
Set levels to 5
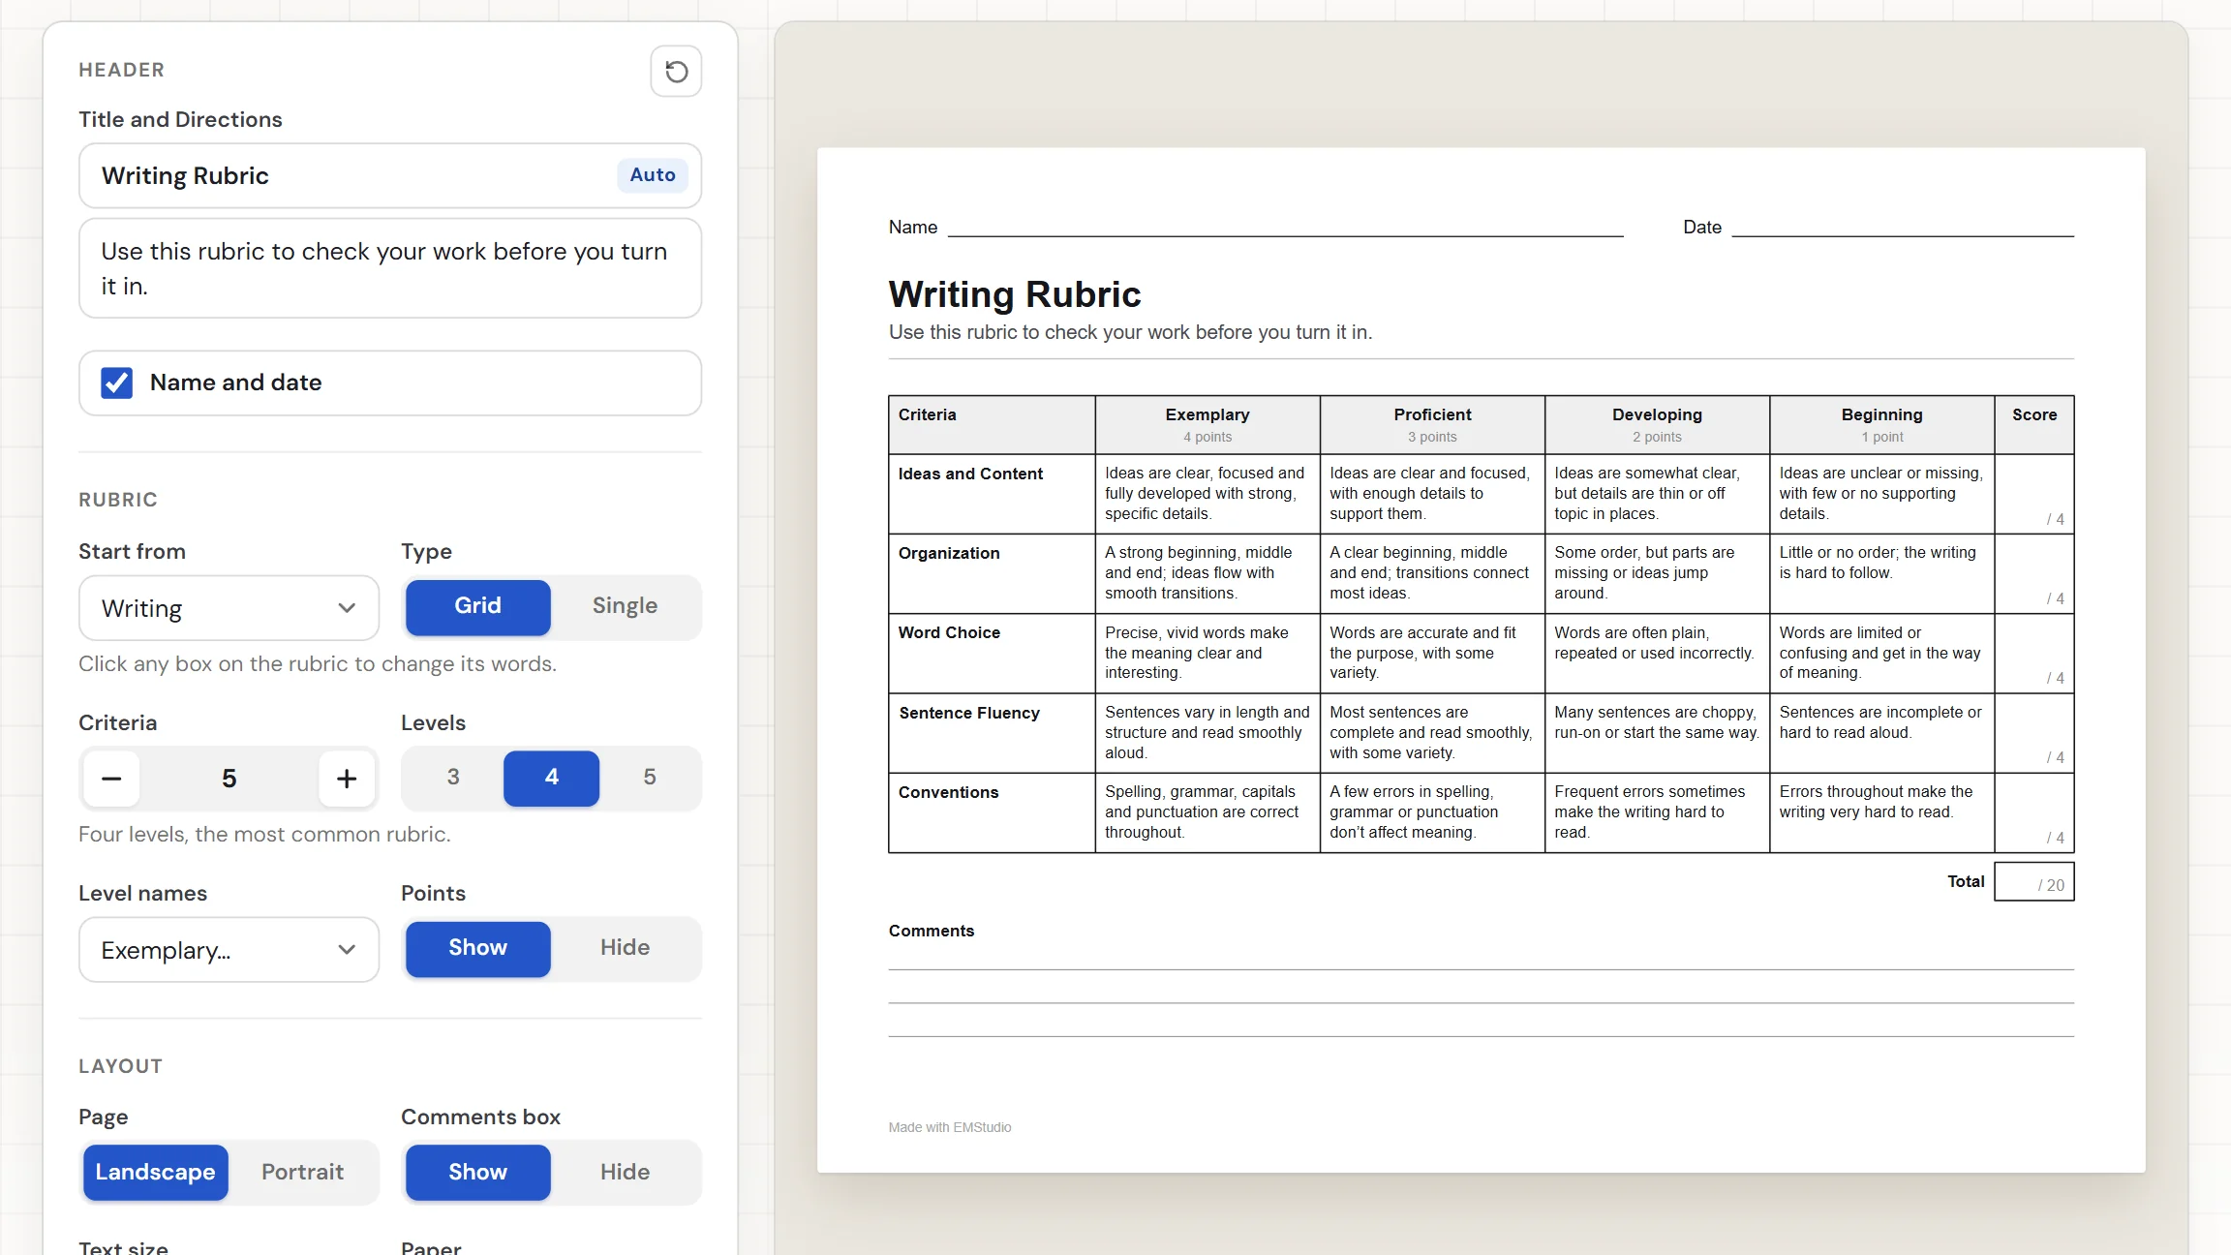click(650, 778)
